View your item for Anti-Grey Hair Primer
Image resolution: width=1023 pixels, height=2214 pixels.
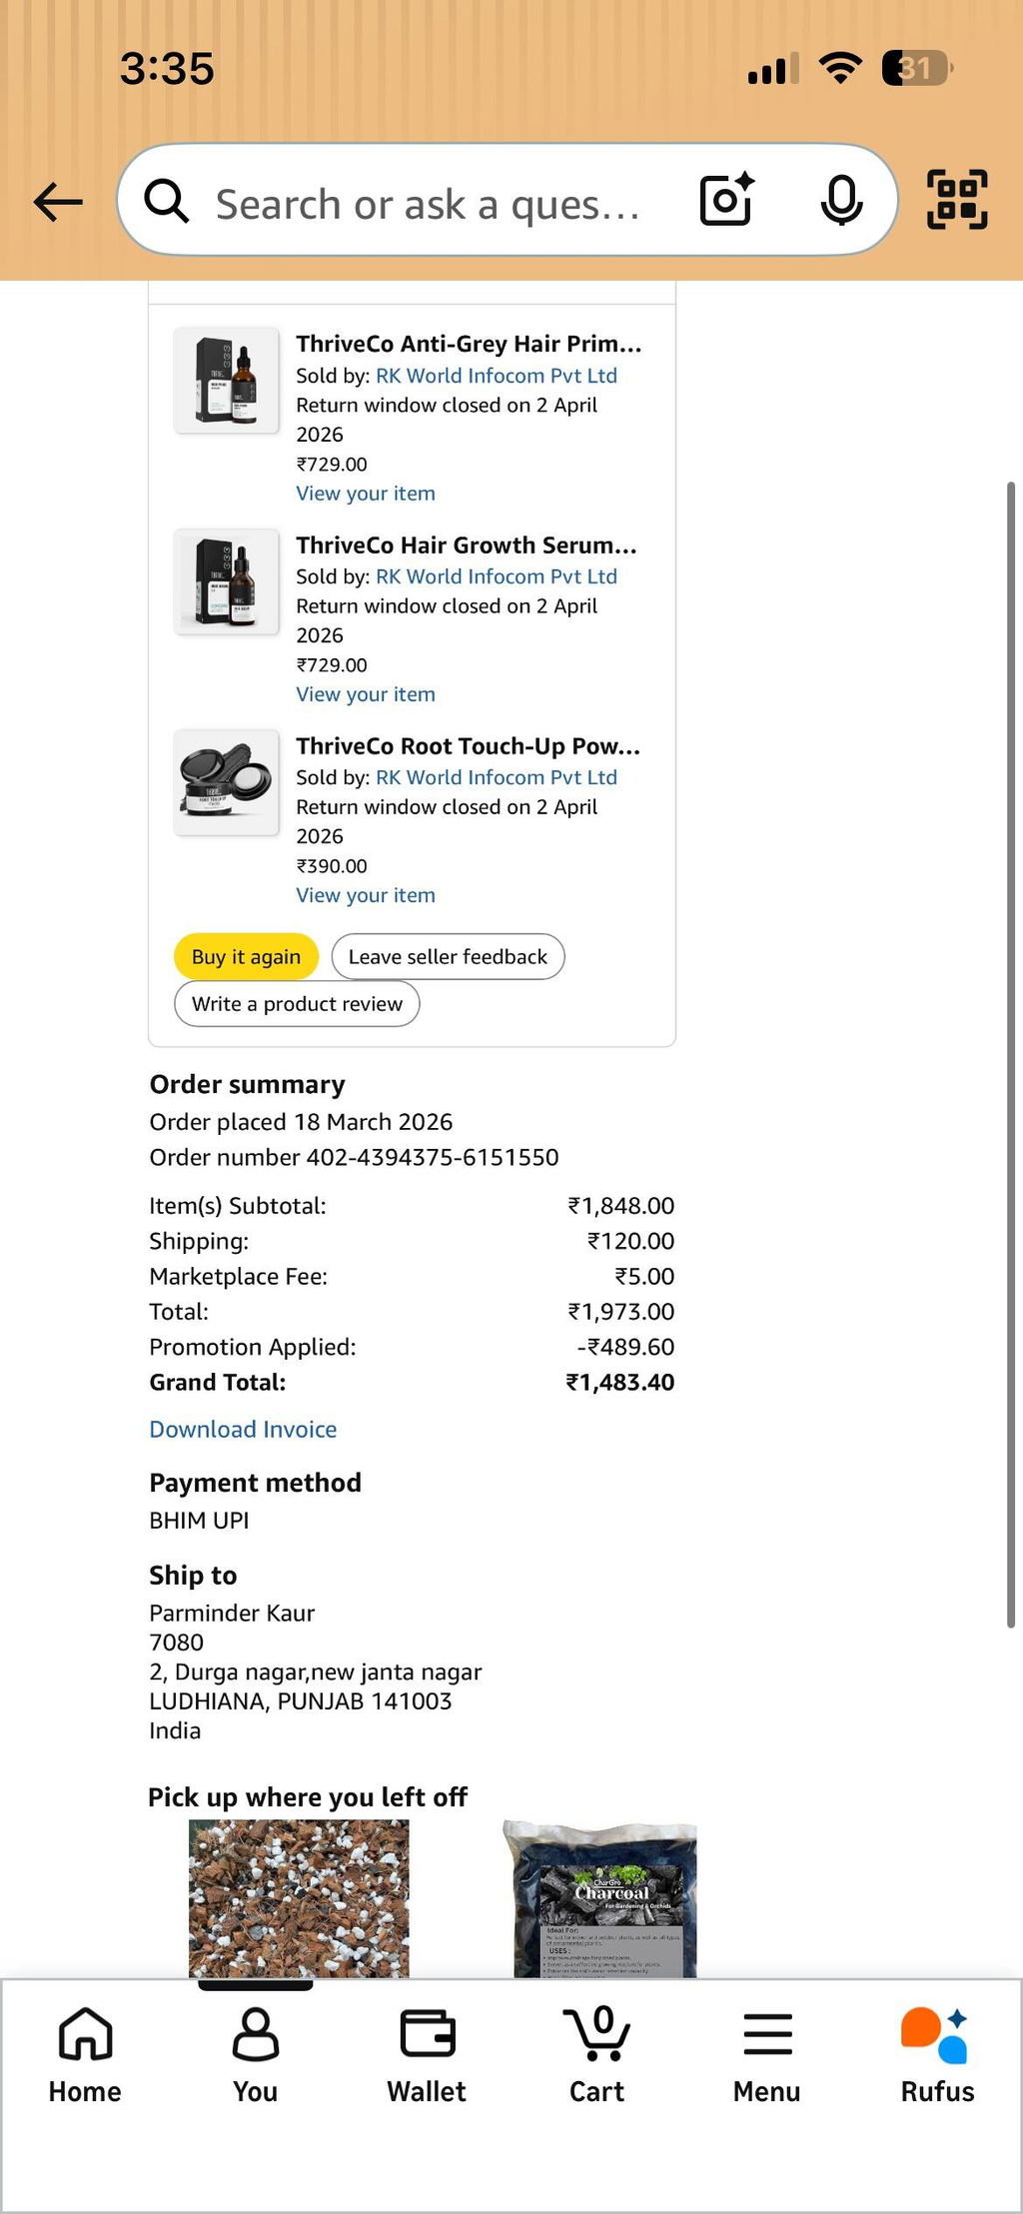click(x=366, y=493)
